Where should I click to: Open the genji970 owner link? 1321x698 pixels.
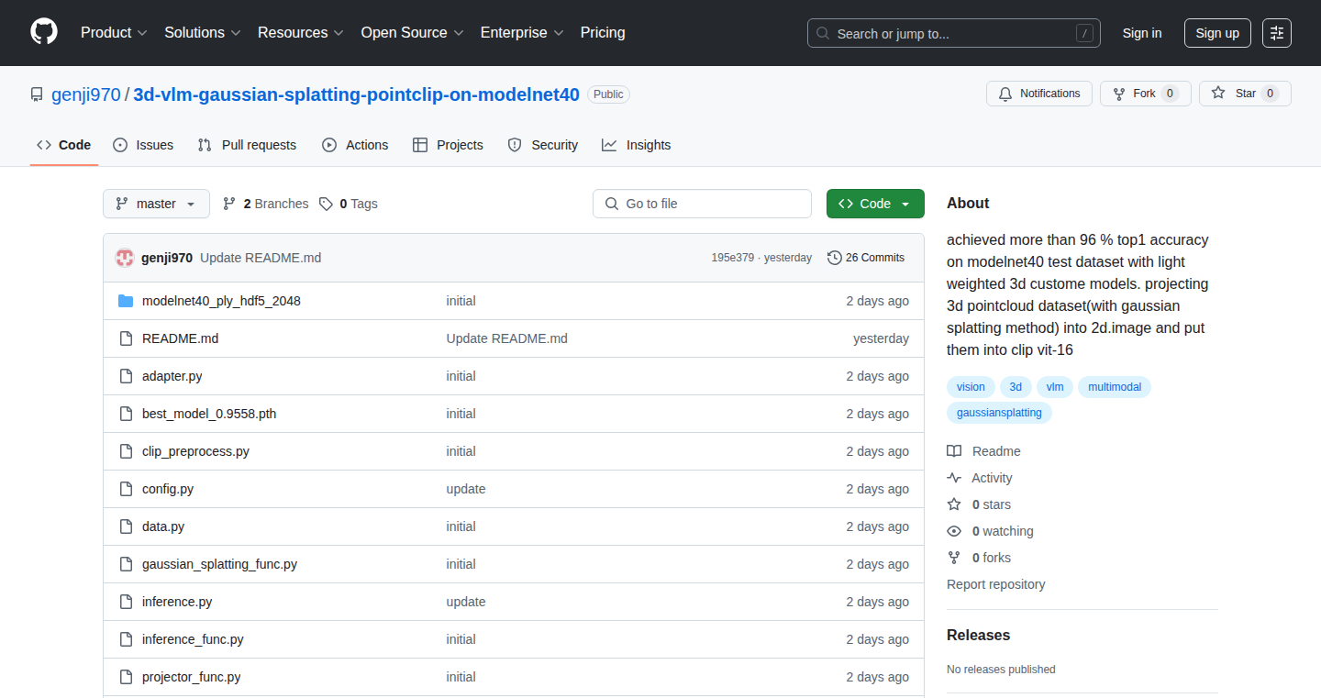86,94
